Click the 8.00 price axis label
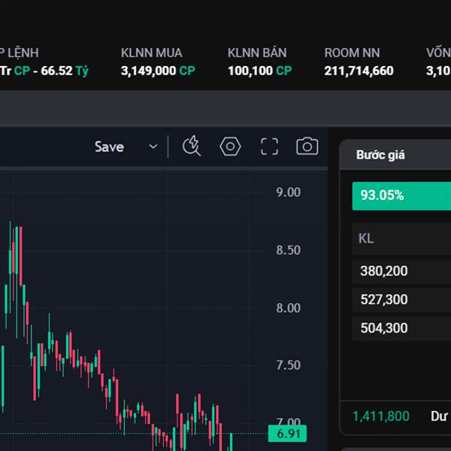451x451 pixels. [x=288, y=308]
